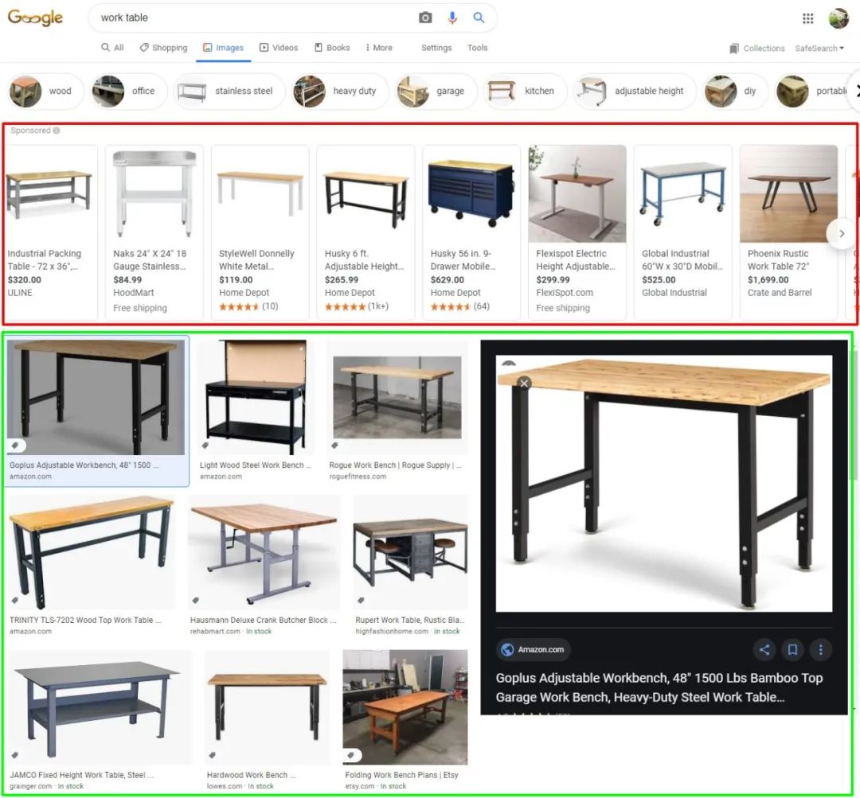This screenshot has width=860, height=798.
Task: Open Phoenix Rustic Work Table ad
Action: 788,232
